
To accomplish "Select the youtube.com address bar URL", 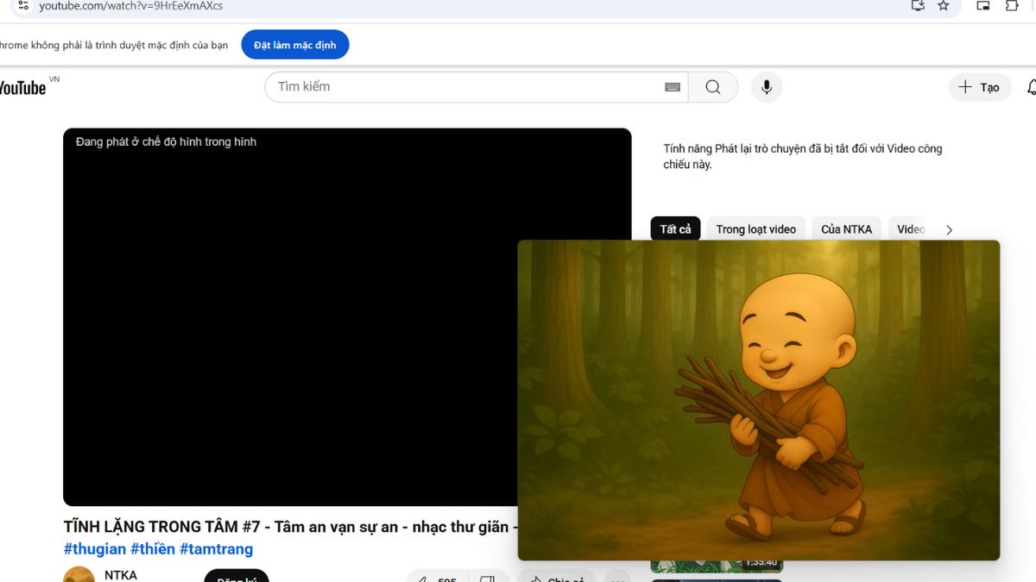I will tap(130, 5).
